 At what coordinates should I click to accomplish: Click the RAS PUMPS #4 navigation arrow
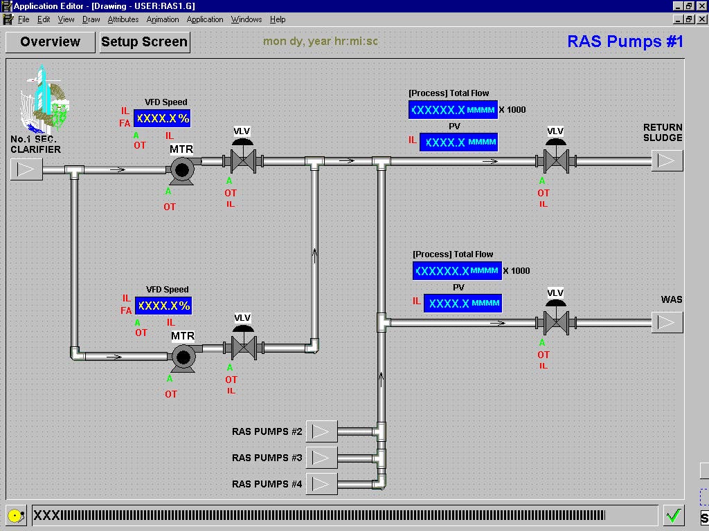coord(321,484)
